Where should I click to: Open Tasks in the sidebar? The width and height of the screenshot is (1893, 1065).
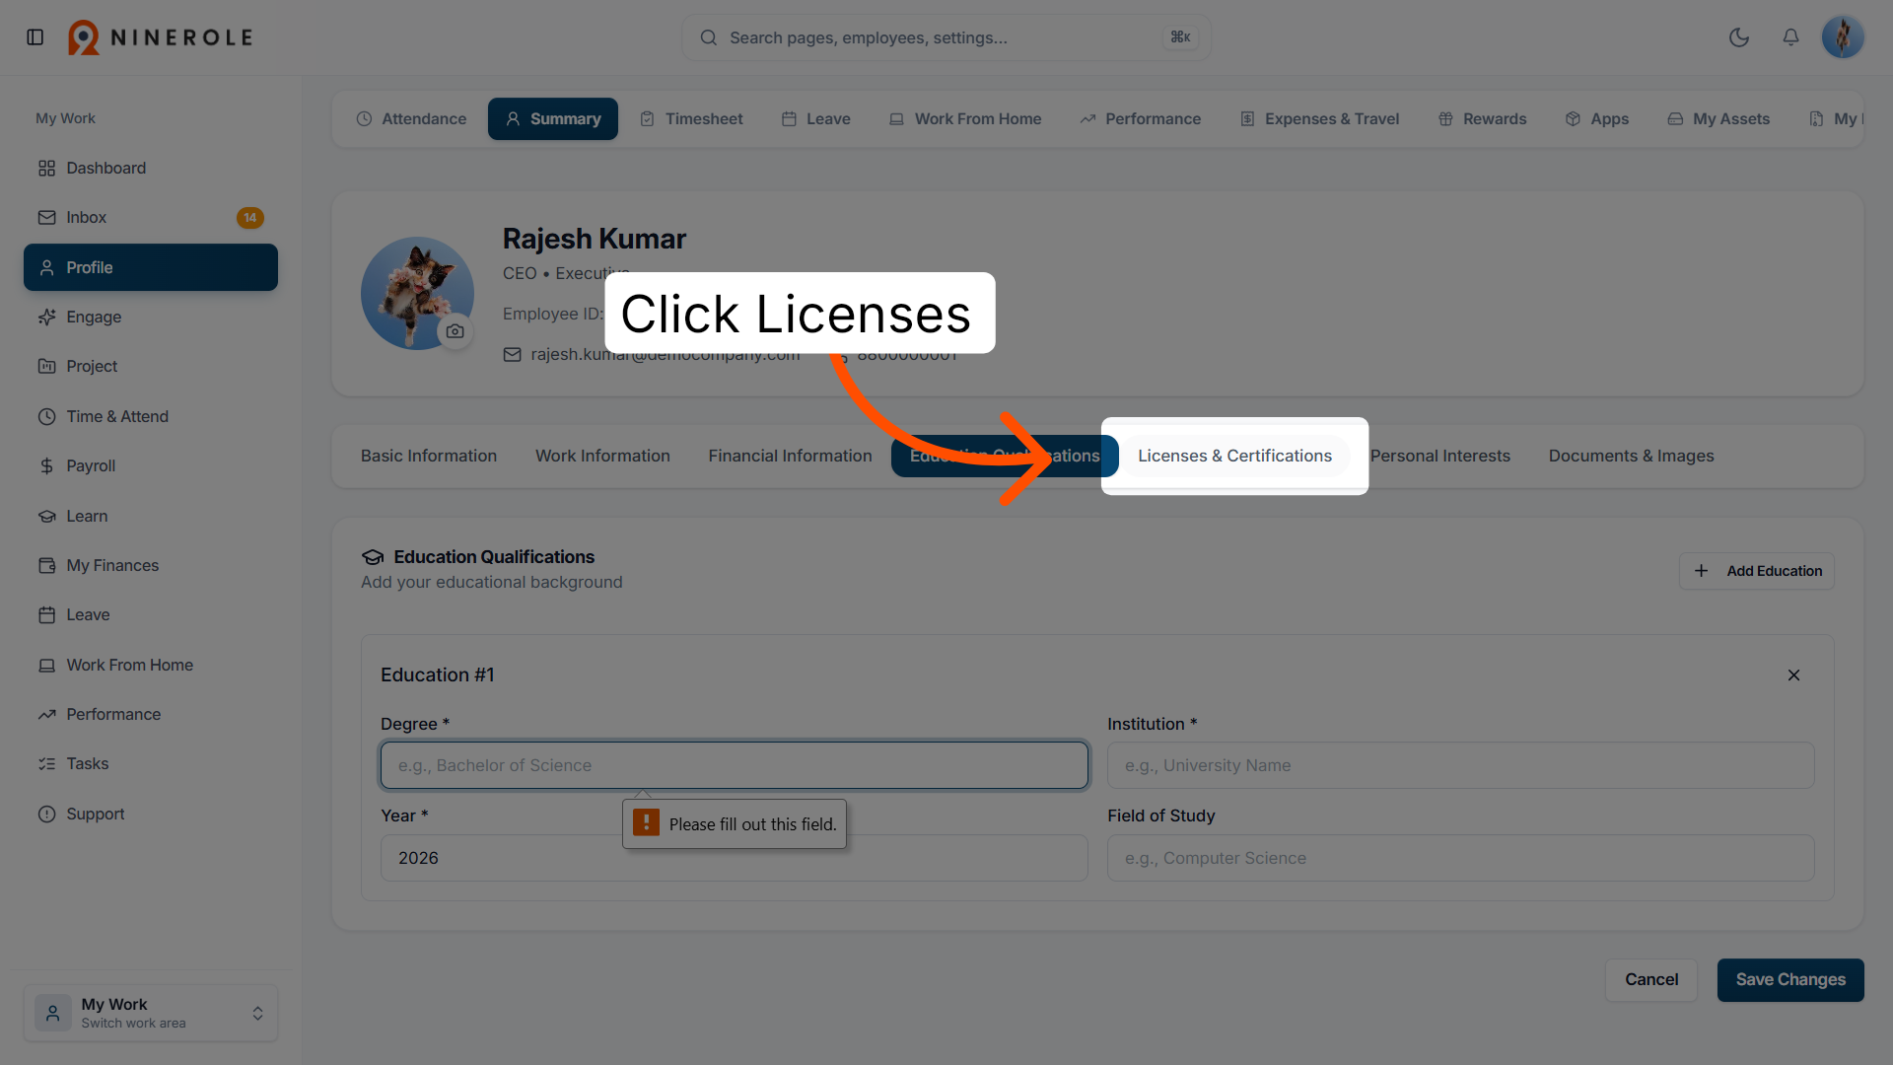click(151, 764)
